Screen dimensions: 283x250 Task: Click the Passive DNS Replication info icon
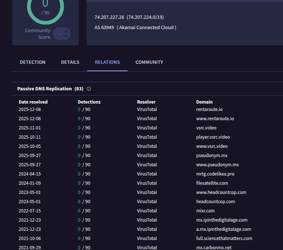(89, 89)
